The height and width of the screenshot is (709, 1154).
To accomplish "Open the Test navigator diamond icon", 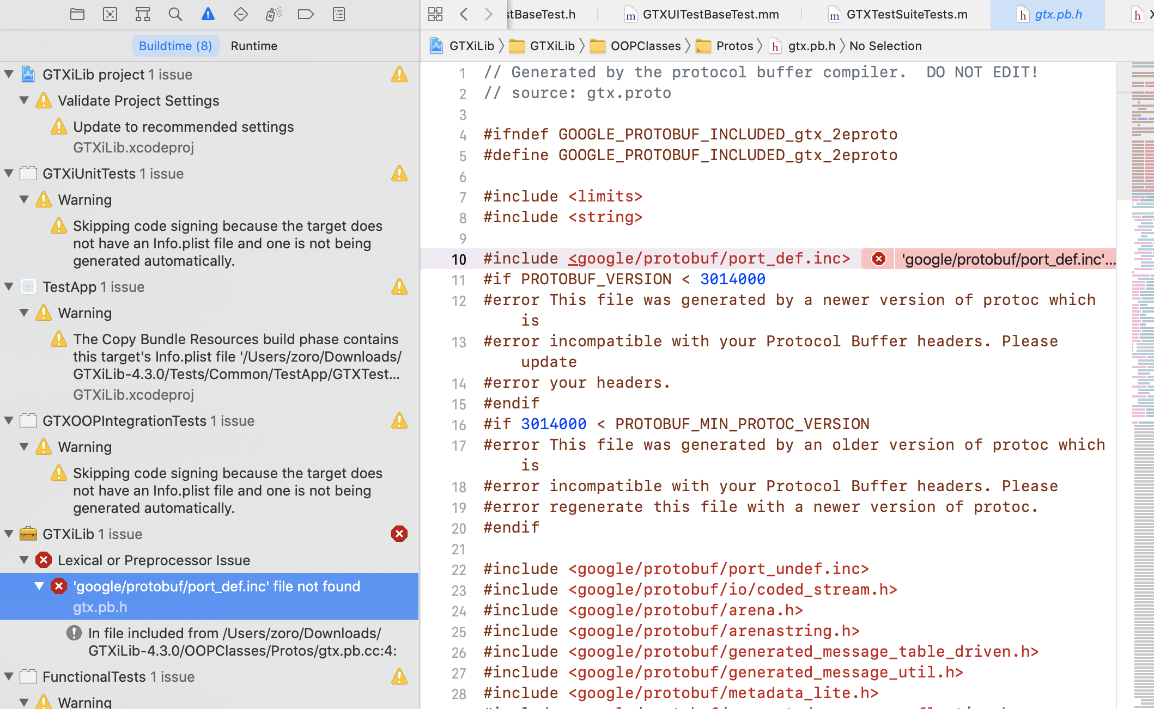I will click(240, 15).
